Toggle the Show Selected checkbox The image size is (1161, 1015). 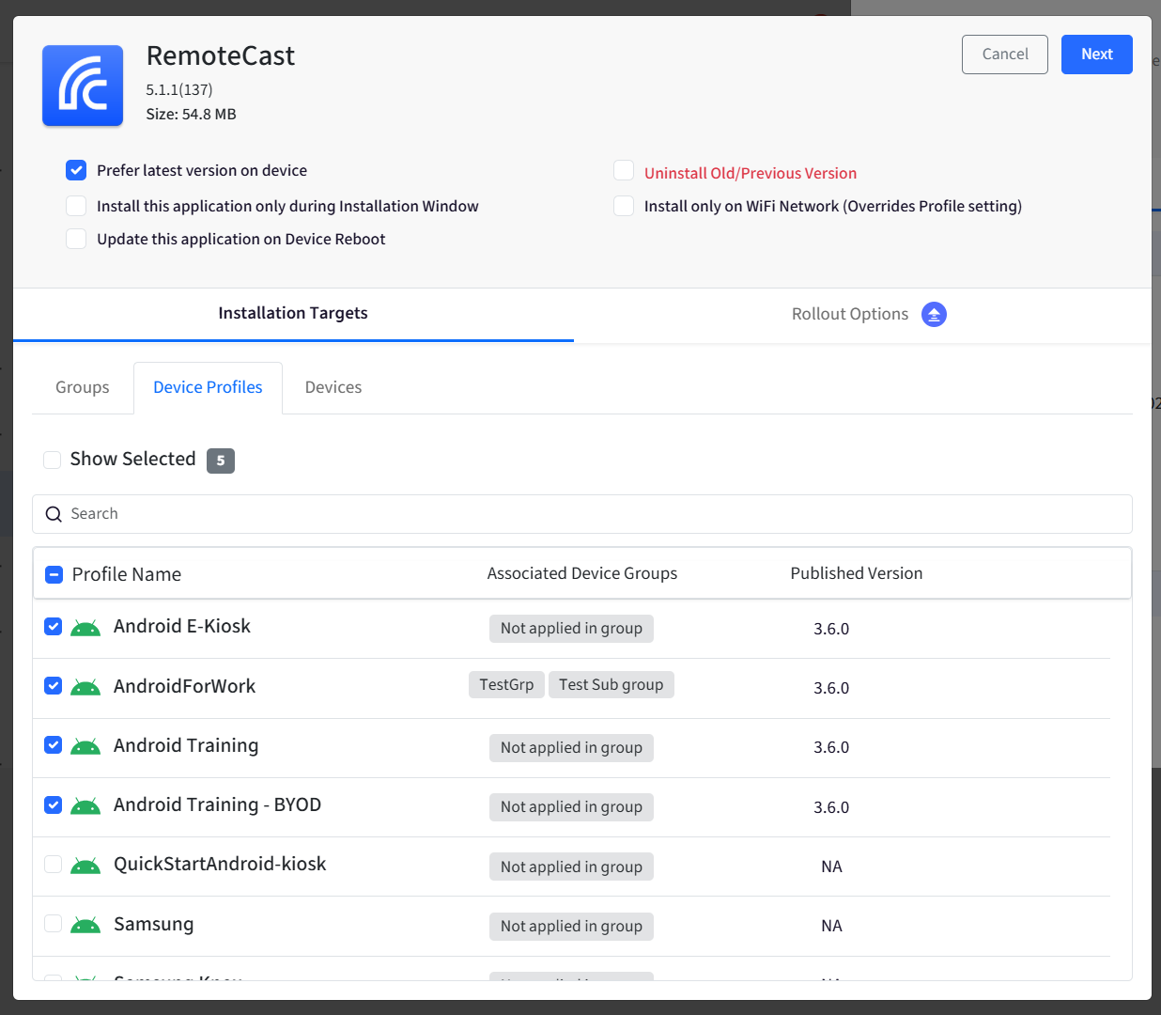pyautogui.click(x=52, y=460)
